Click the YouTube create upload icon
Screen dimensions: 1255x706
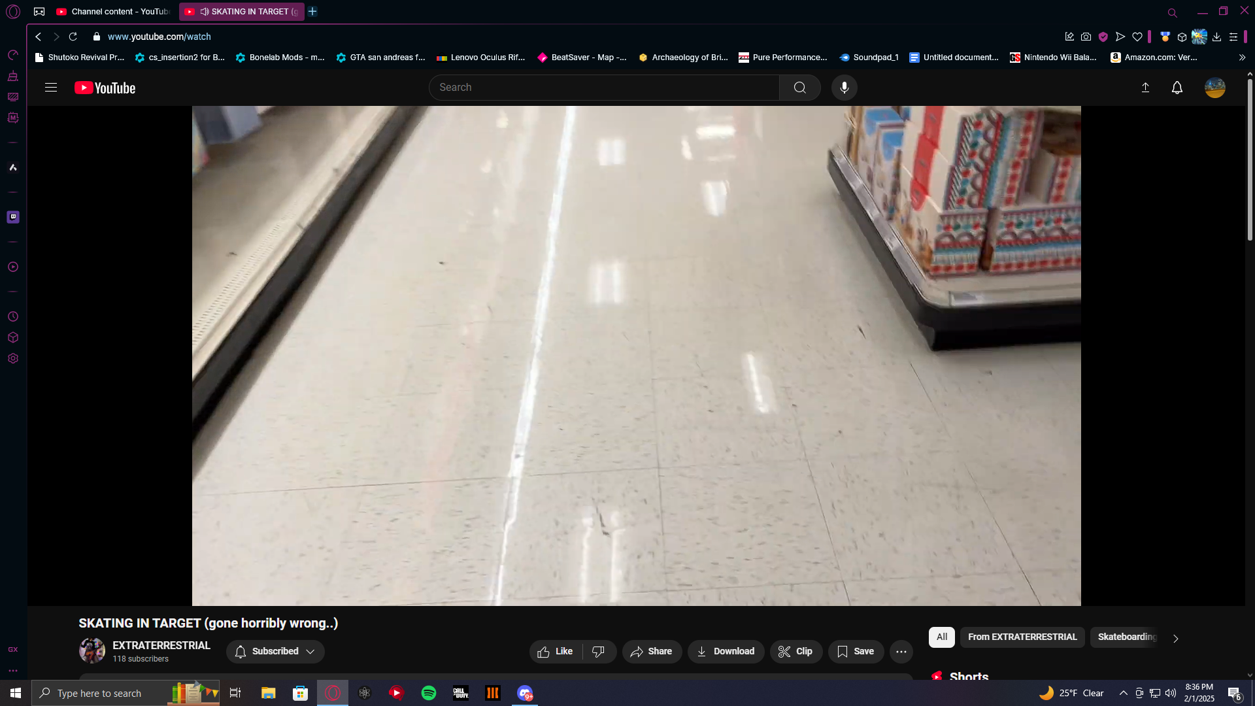click(1145, 88)
